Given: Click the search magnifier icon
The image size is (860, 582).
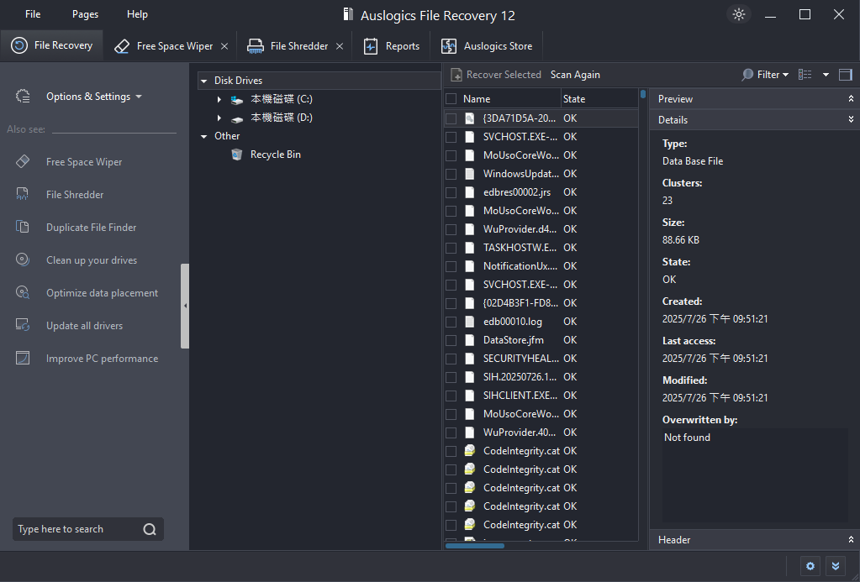Looking at the screenshot, I should 150,529.
